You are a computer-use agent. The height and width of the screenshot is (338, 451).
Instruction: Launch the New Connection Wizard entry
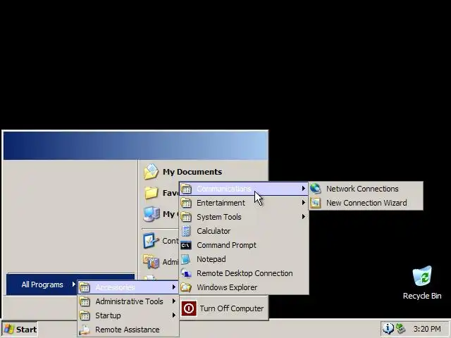pyautogui.click(x=366, y=203)
